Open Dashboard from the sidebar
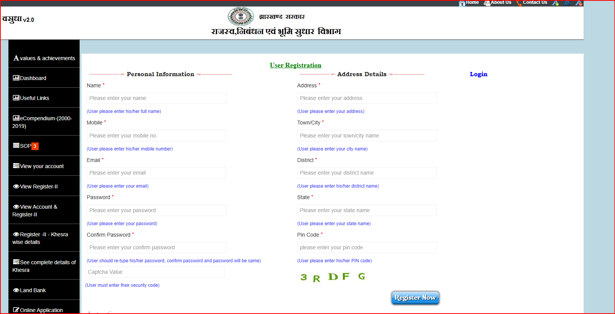This screenshot has height=314, width=615. (33, 78)
